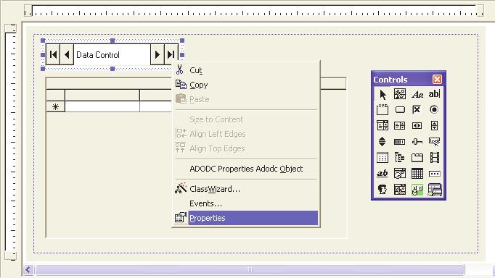The image size is (495, 278).
Task: Select the DataGrid control tool
Action: pos(434,190)
